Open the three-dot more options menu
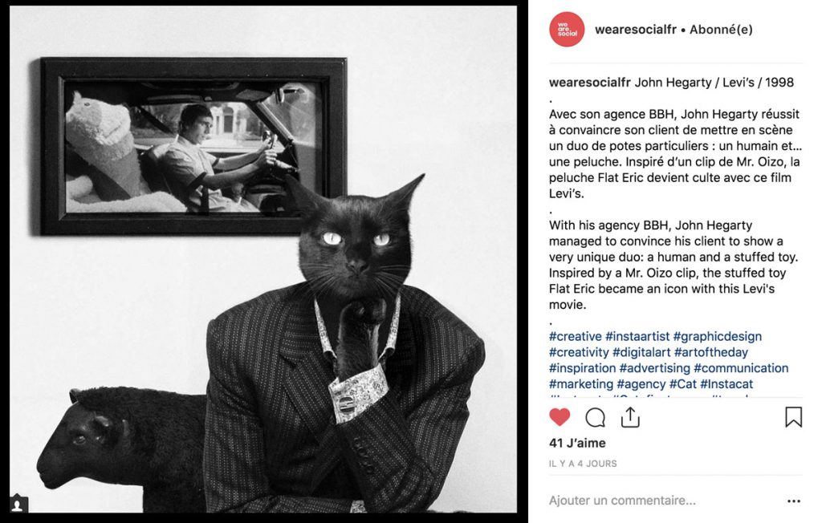 pos(794,501)
